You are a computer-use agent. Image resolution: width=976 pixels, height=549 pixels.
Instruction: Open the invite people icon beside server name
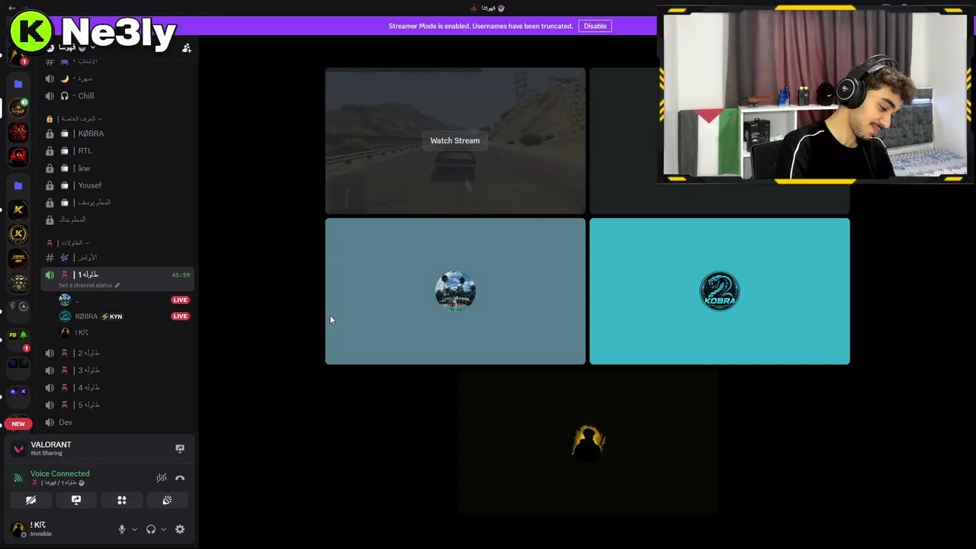(186, 48)
